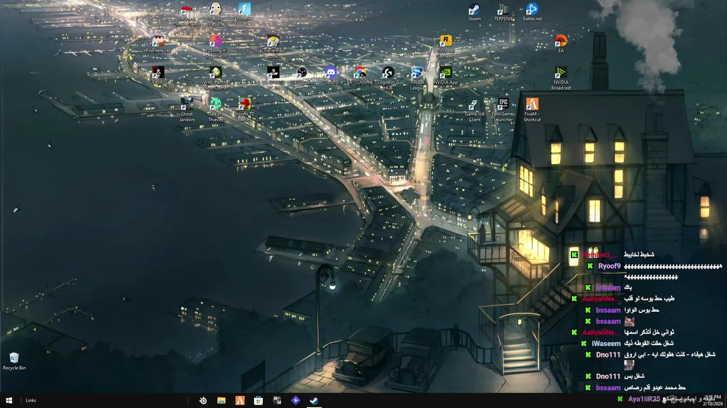Click the chat username Ryoof9

[609, 266]
